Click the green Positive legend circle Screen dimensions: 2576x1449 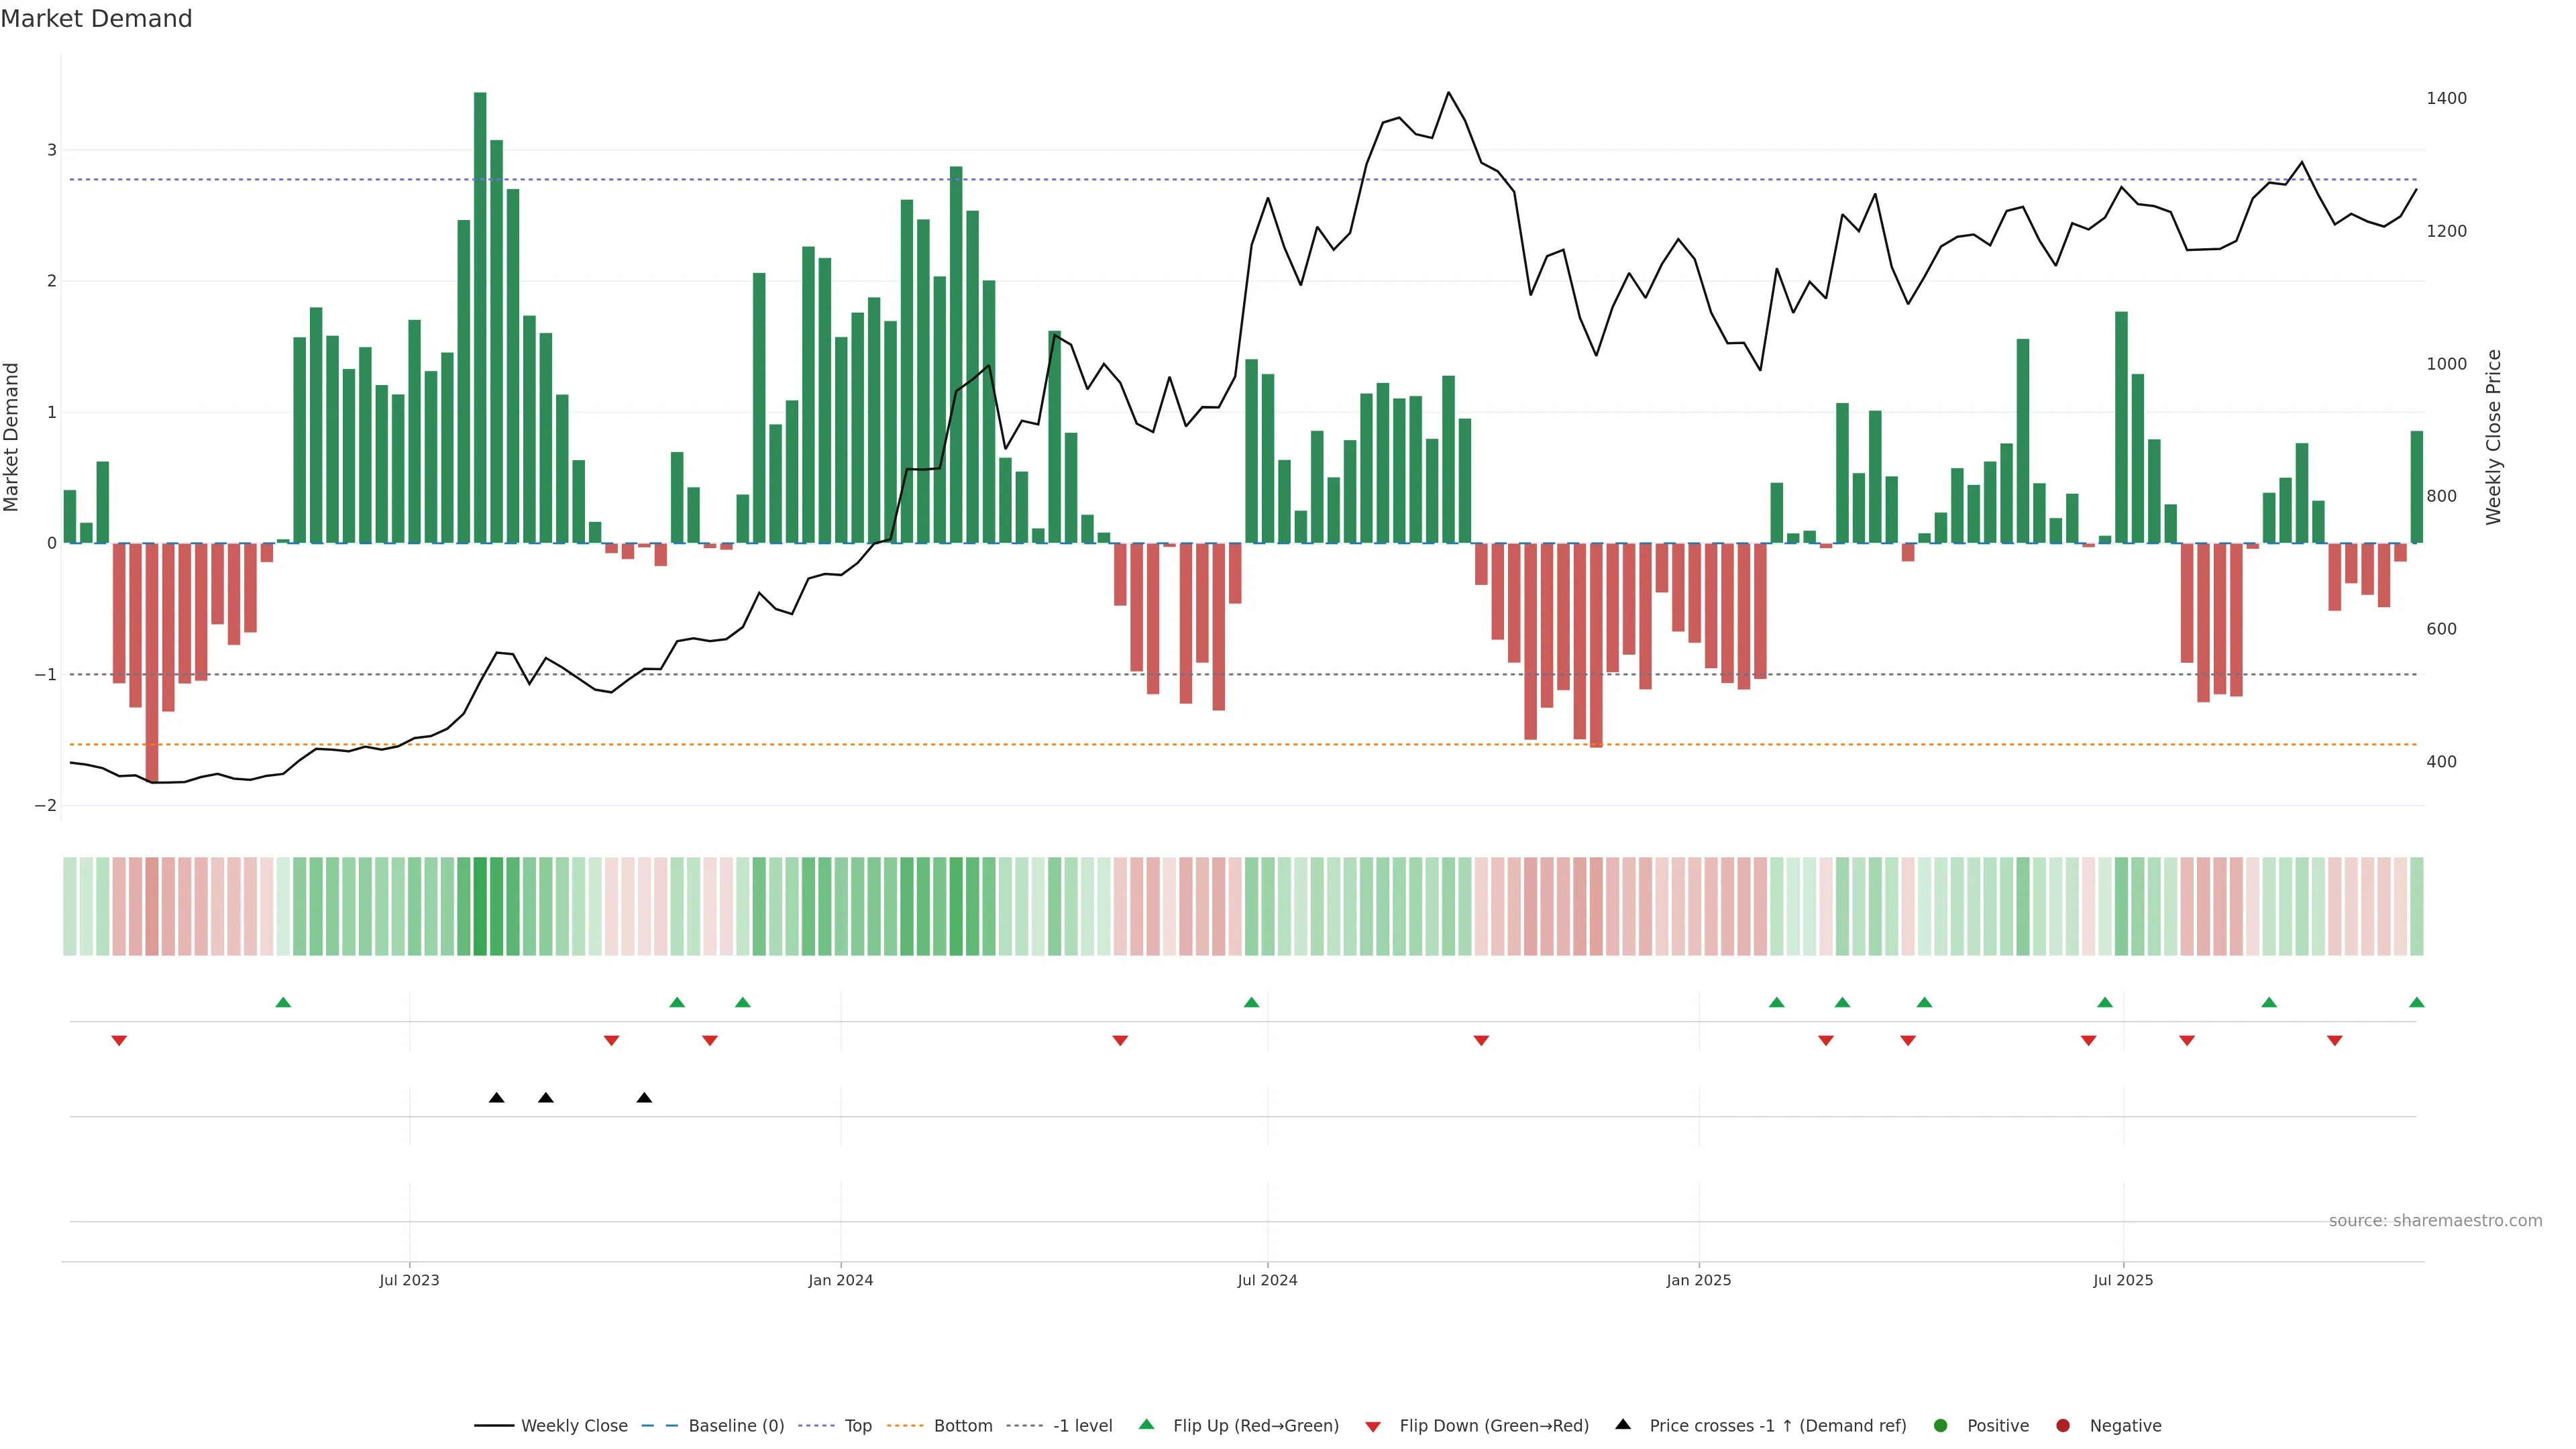click(x=1940, y=1425)
